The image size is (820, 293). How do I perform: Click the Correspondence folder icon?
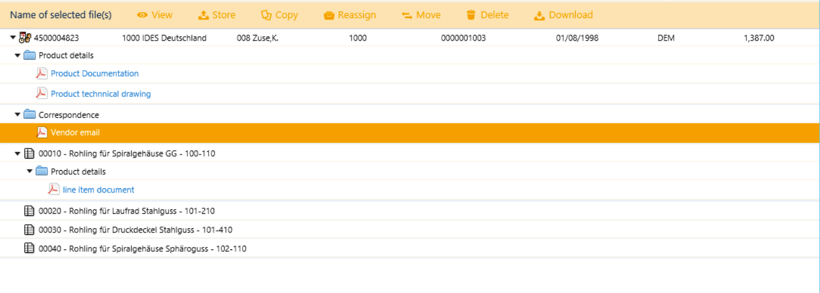tap(29, 115)
